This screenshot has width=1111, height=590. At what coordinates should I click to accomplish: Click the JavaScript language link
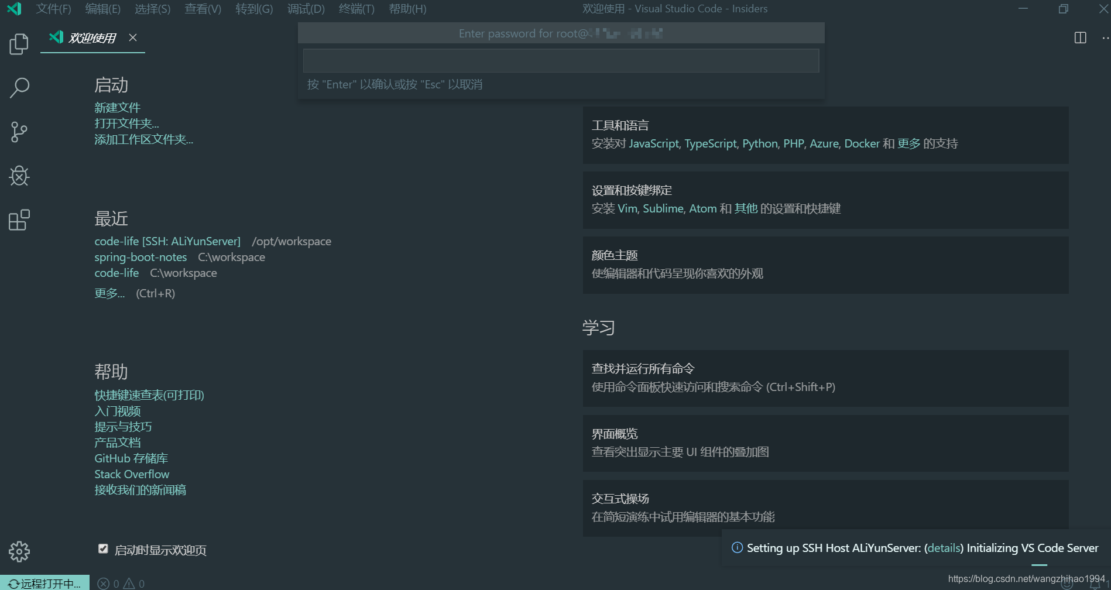[x=654, y=143]
